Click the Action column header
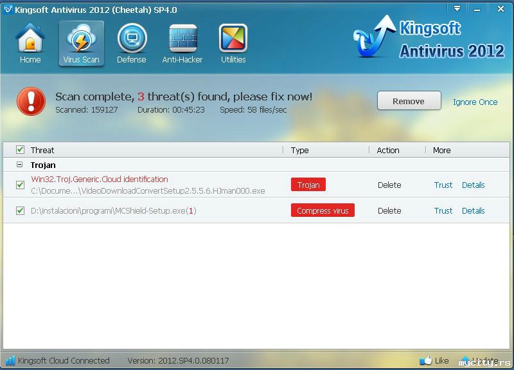The image size is (514, 370). (388, 150)
